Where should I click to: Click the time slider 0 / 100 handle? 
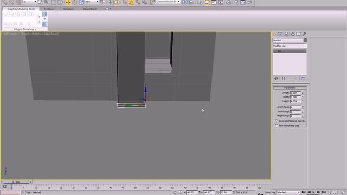(16, 182)
